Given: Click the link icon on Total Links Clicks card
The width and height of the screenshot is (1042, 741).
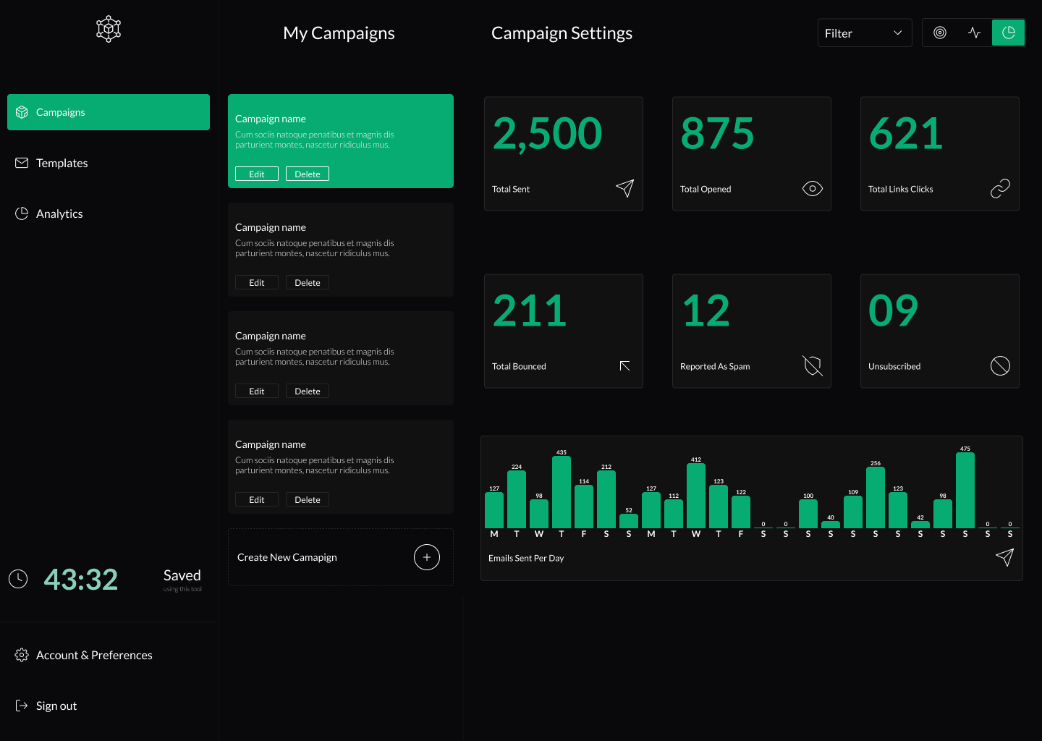Looking at the screenshot, I should coord(1000,188).
